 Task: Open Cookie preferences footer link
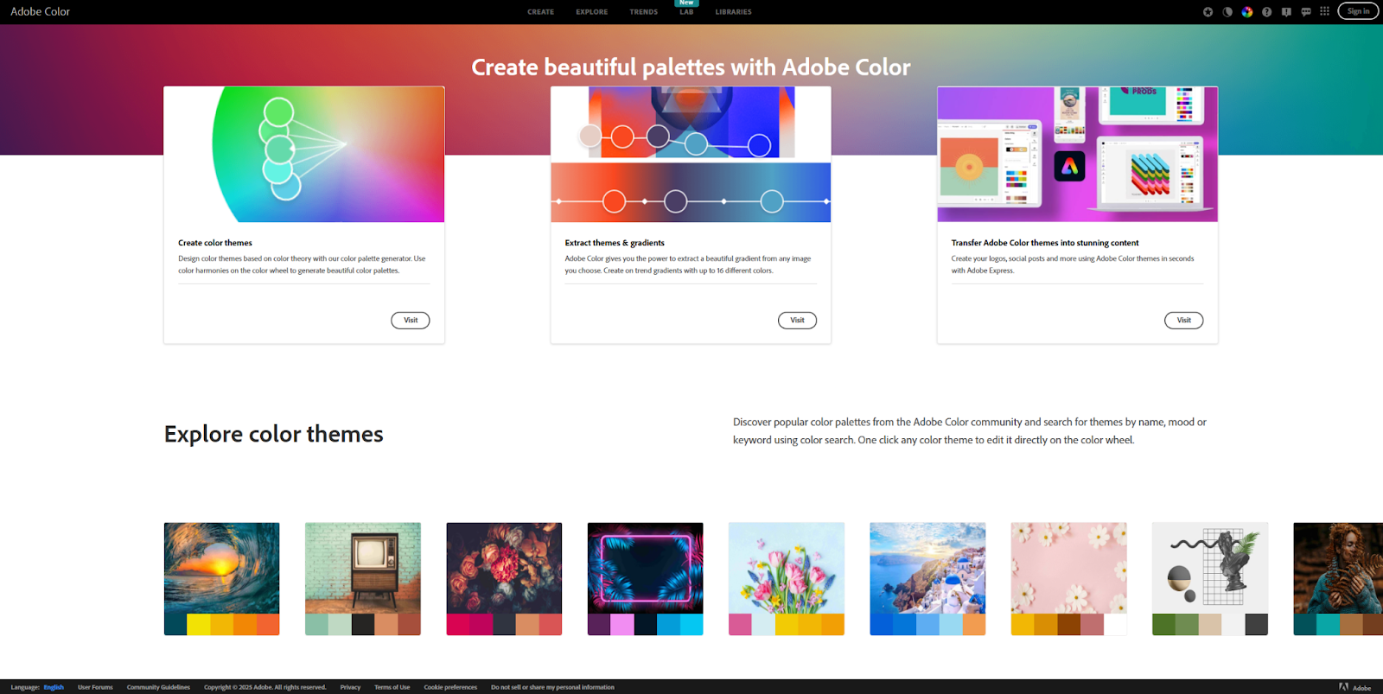(450, 687)
